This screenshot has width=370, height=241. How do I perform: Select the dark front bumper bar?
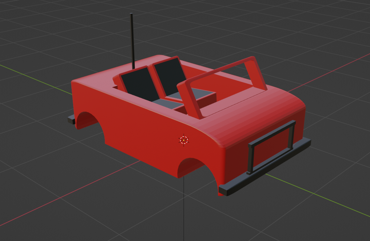tap(264, 167)
